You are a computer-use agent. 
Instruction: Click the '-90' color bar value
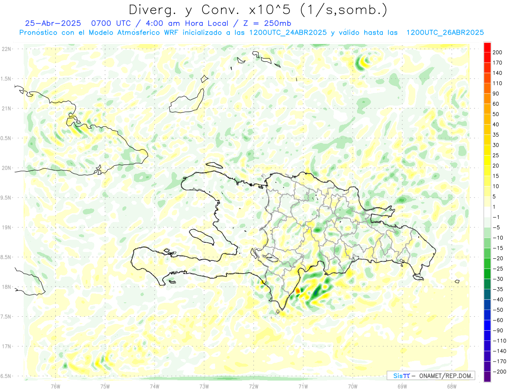pyautogui.click(x=498, y=330)
